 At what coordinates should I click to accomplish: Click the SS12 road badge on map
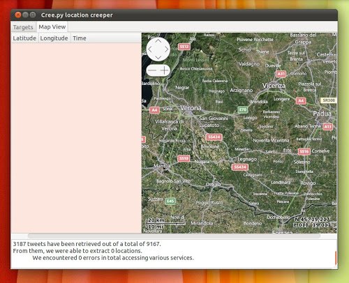tap(184, 47)
